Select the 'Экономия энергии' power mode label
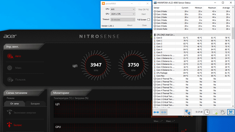This screenshot has height=132, width=235. point(24,112)
